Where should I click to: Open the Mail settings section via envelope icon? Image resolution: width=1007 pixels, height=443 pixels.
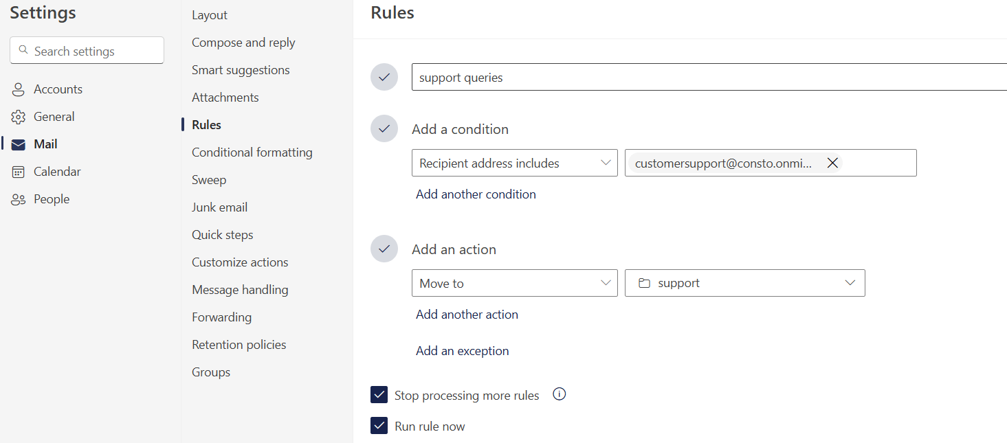pos(19,144)
